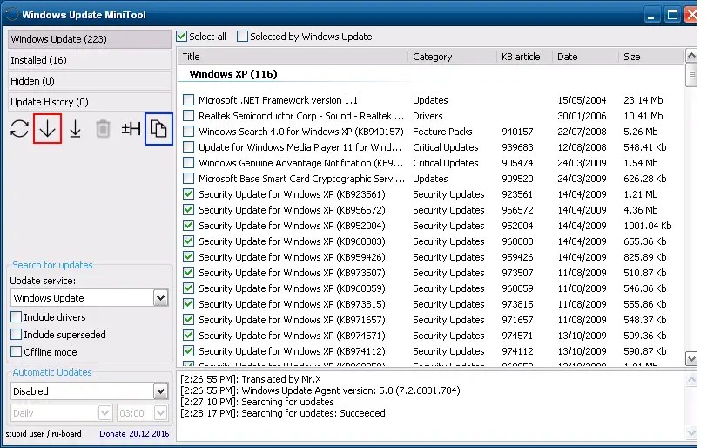Click the update list scroll up arrow
This screenshot has height=448, width=707.
pos(690,56)
